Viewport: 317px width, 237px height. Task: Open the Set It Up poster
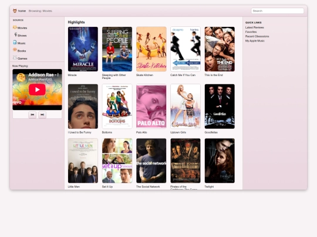point(117,160)
